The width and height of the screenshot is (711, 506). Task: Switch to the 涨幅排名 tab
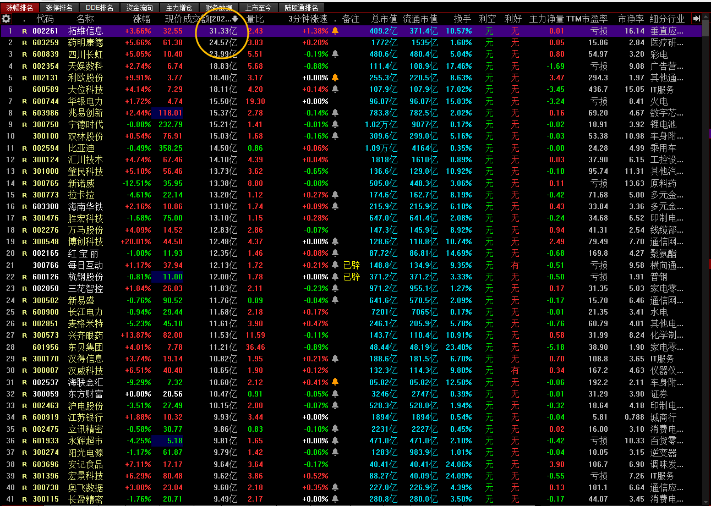tap(20, 8)
